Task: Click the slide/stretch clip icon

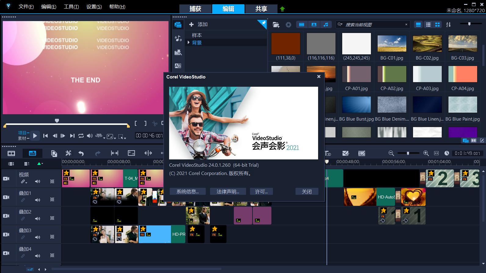Action: tap(114, 153)
